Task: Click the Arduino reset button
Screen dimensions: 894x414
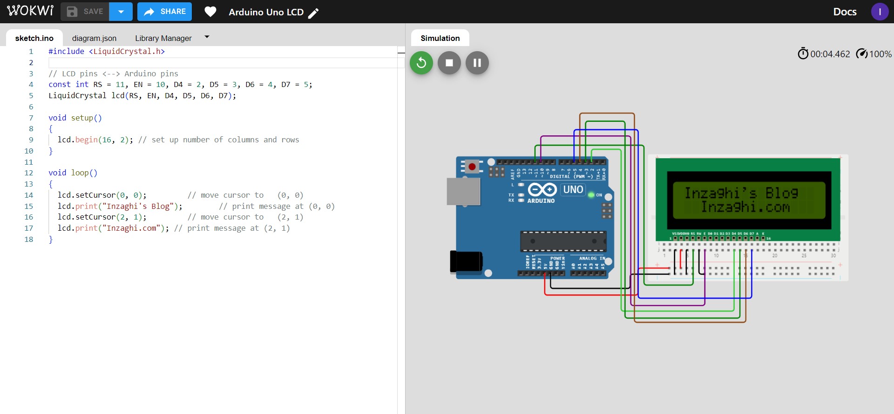Action: pos(472,167)
